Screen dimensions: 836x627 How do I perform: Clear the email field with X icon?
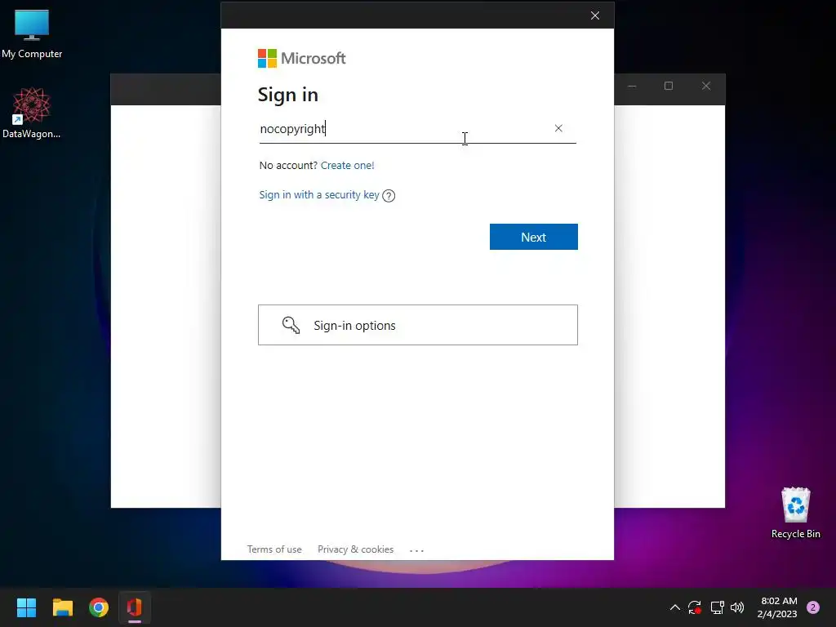pyautogui.click(x=558, y=128)
